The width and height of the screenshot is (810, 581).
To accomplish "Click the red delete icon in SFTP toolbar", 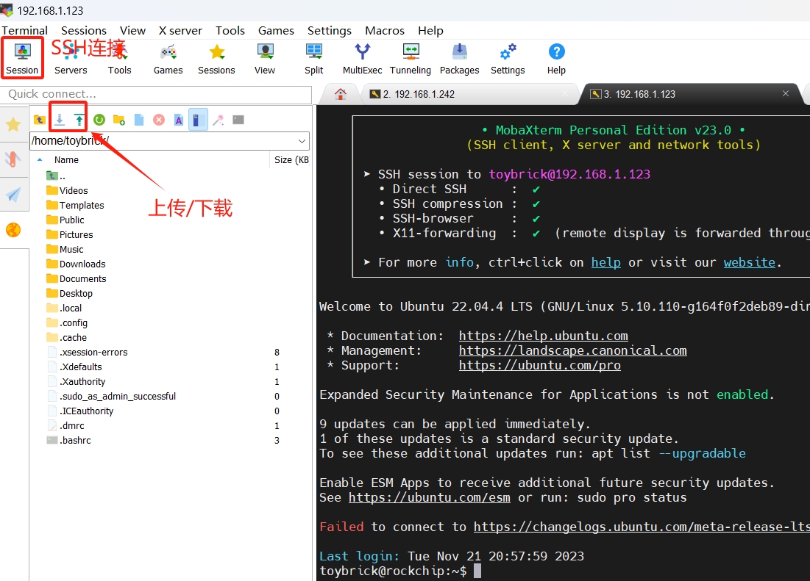I will [159, 120].
